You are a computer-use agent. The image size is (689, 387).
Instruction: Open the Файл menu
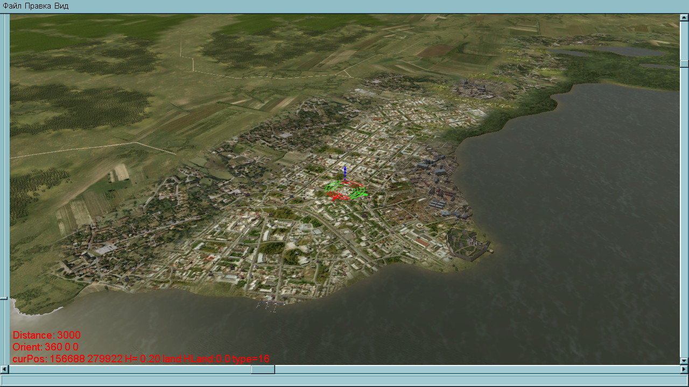coord(12,6)
